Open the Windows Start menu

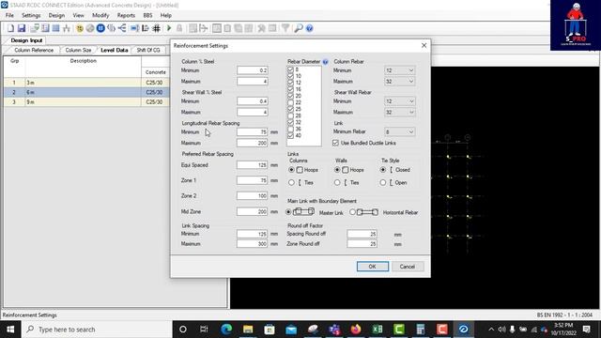pyautogui.click(x=10, y=330)
